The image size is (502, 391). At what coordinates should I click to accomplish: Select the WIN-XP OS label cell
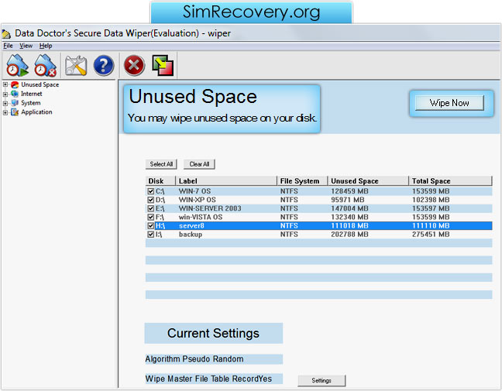click(x=198, y=200)
